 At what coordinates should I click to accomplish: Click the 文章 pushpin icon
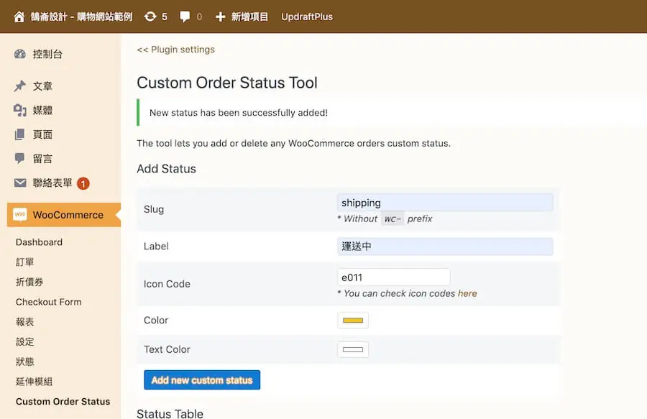[x=20, y=86]
